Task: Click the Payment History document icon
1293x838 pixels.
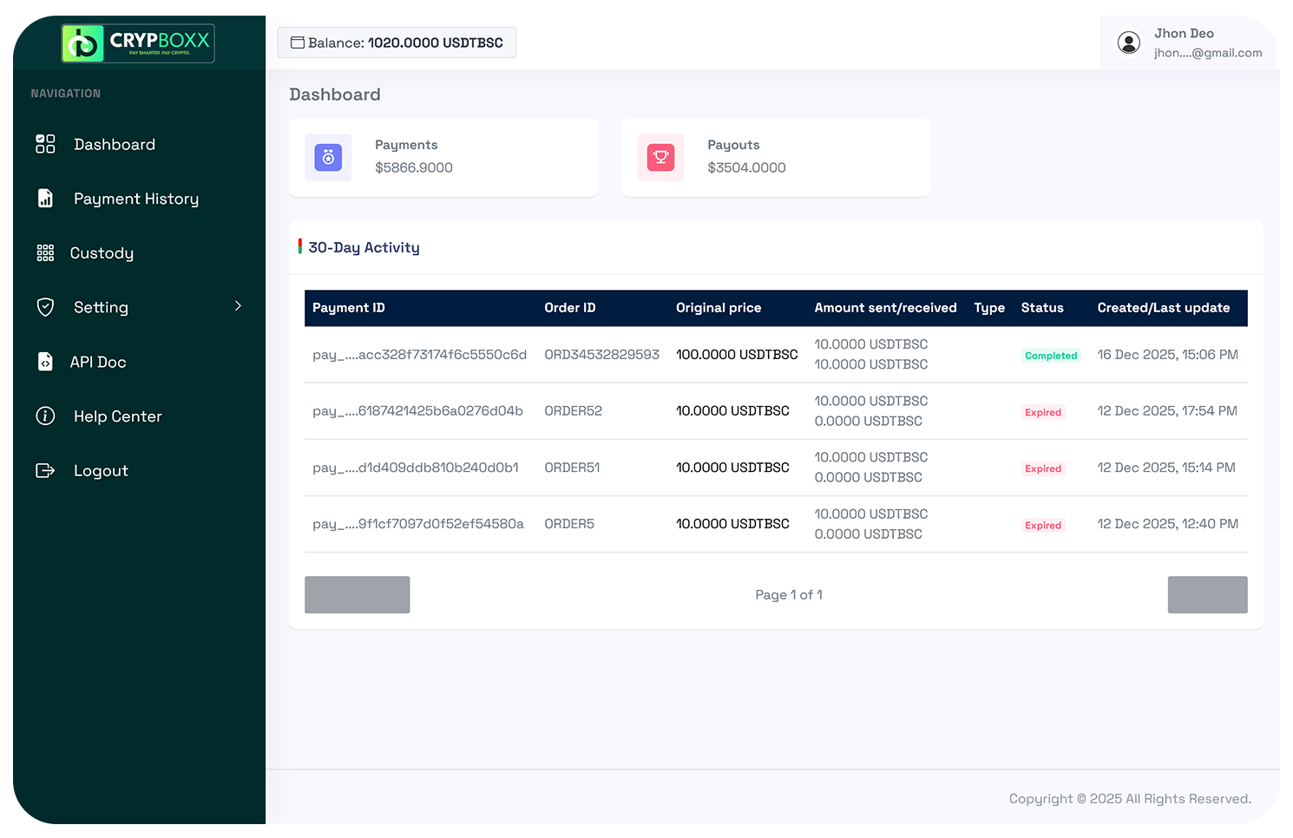Action: 45,199
